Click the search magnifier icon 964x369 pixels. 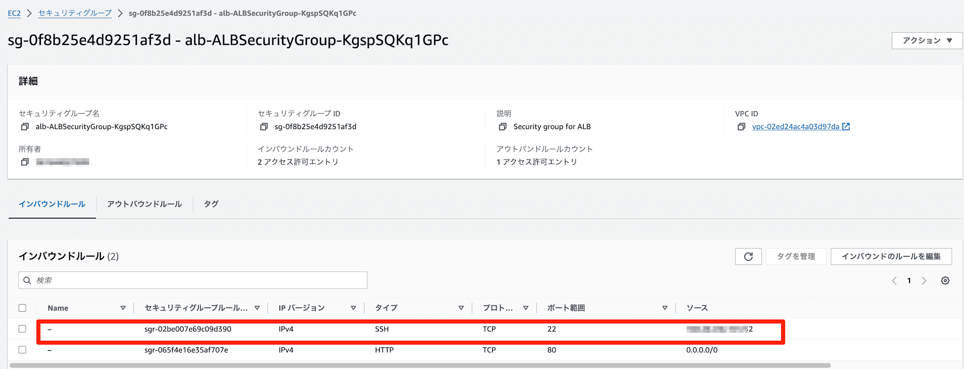coord(27,280)
